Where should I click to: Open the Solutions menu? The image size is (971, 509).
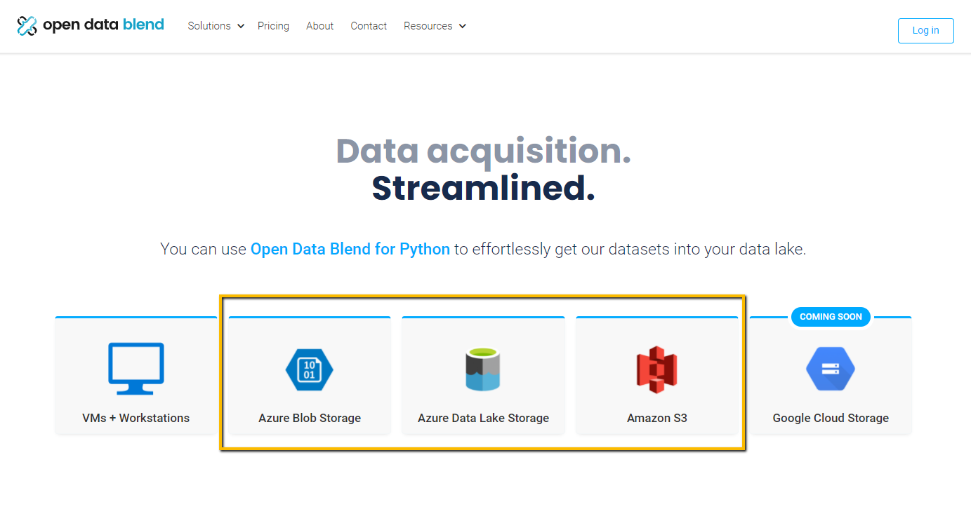209,26
